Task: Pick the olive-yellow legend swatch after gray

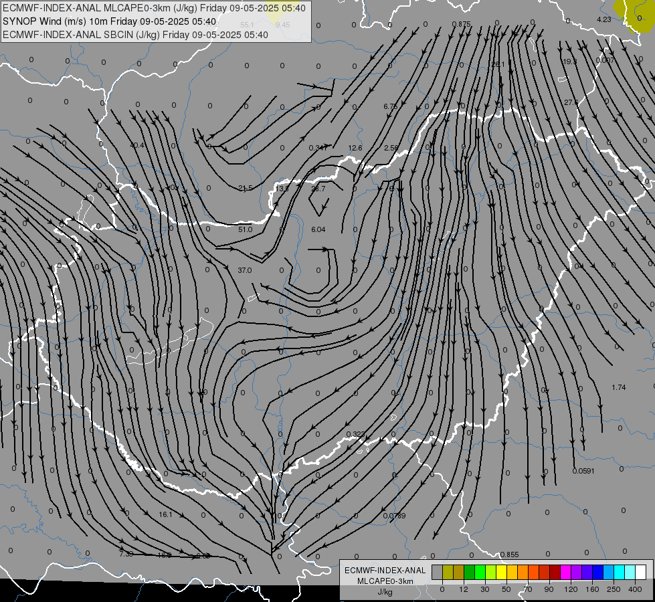Action: coord(448,572)
